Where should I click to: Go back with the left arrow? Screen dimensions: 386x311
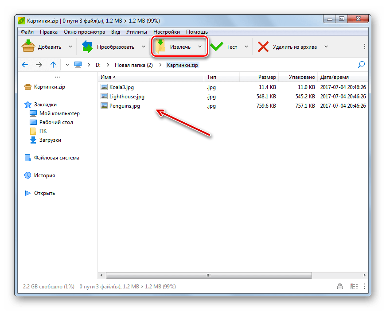tap(25, 65)
